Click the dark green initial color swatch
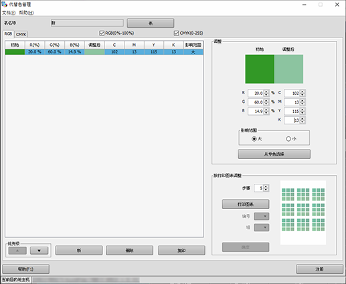This screenshot has width=346, height=284. pos(260,69)
